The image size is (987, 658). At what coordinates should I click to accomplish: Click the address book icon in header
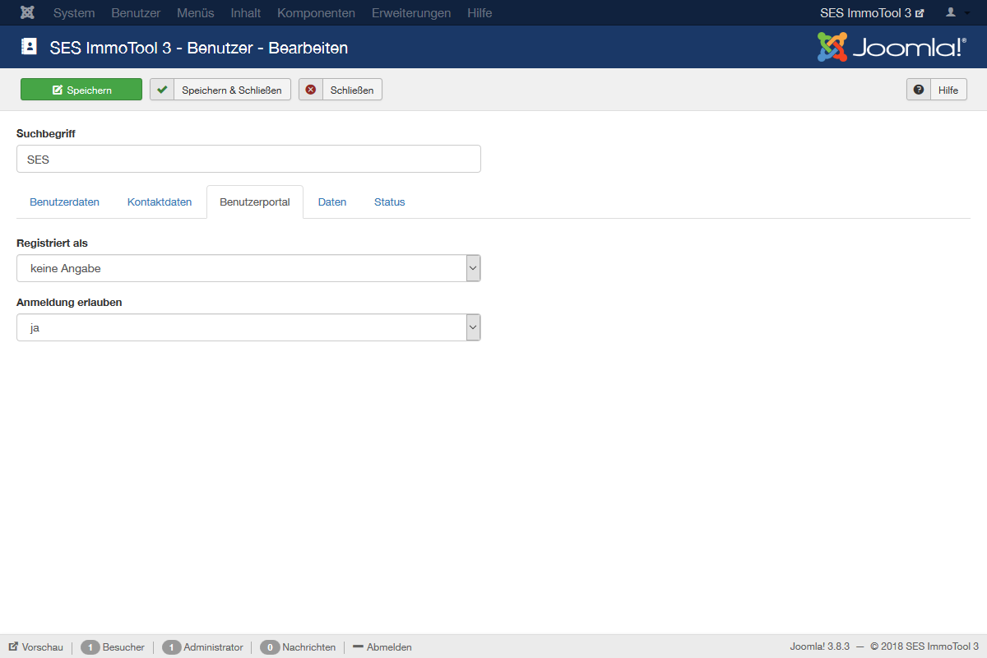click(x=29, y=47)
